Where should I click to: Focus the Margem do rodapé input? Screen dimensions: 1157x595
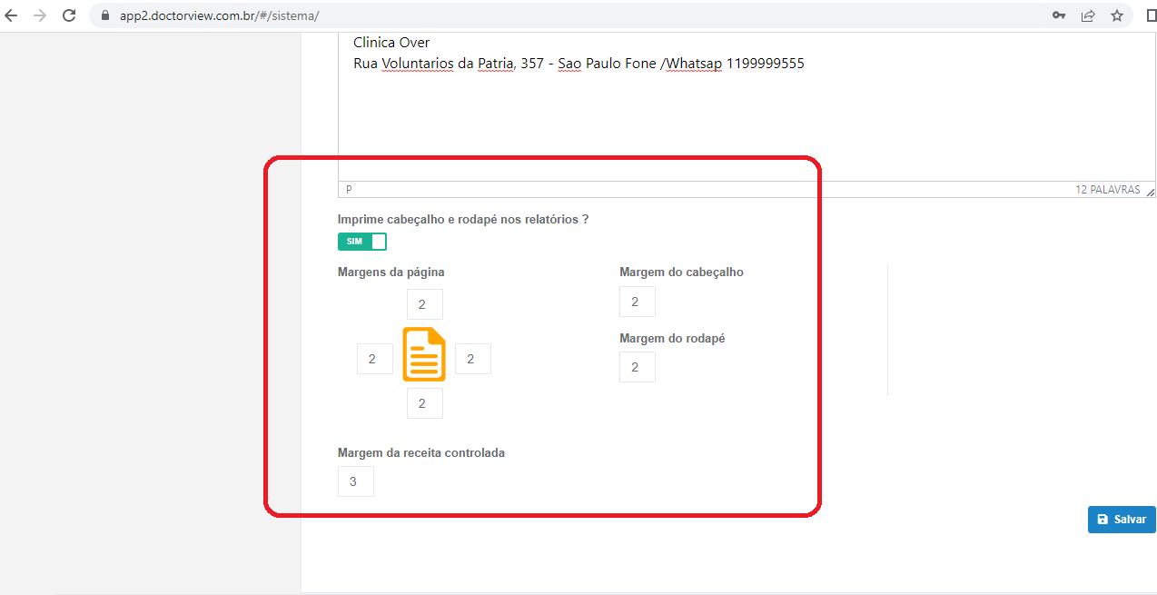pyautogui.click(x=637, y=367)
